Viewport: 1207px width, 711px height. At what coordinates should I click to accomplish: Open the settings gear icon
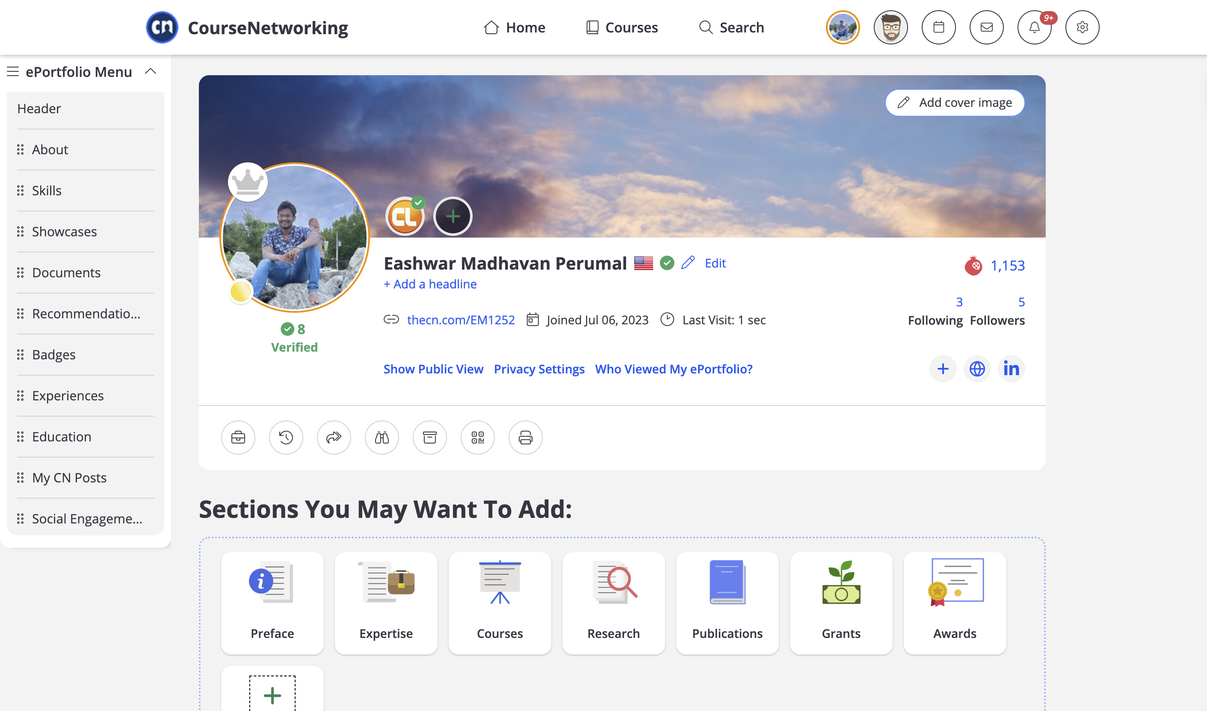[1082, 27]
